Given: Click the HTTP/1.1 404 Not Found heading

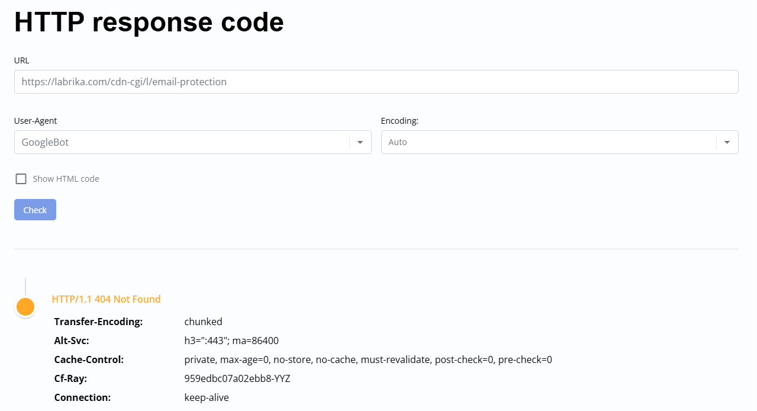Looking at the screenshot, I should tap(107, 299).
